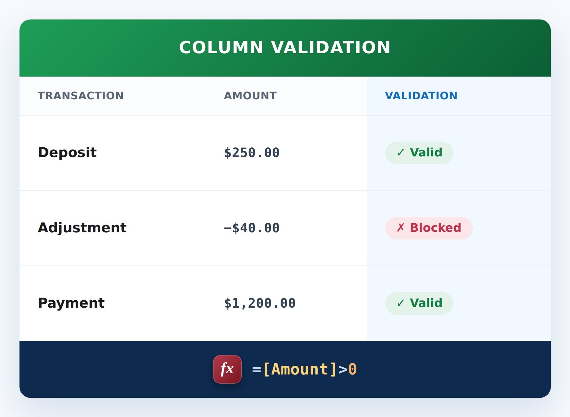This screenshot has width=570, height=417.
Task: Select the Valid badge for Deposit
Action: coord(419,153)
